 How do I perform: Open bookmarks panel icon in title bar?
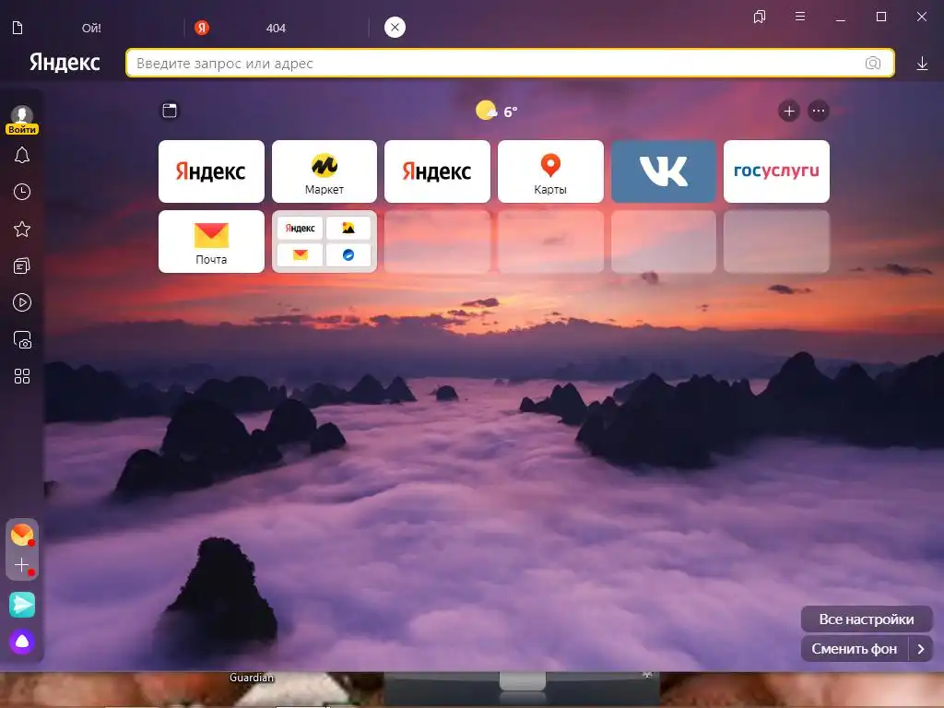point(760,17)
